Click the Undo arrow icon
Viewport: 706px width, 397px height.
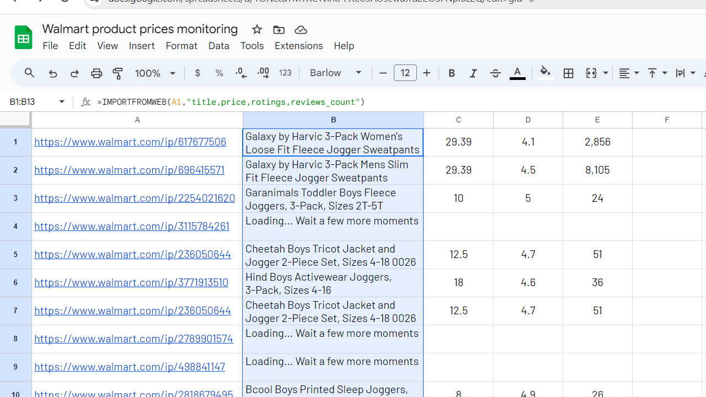pyautogui.click(x=53, y=73)
